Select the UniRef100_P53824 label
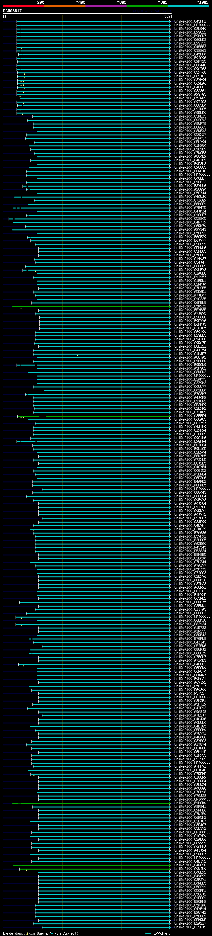 tap(190, 551)
